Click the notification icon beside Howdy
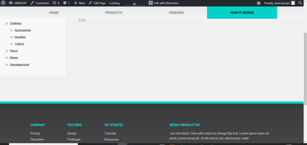The image size is (307, 145). pos(259,3)
